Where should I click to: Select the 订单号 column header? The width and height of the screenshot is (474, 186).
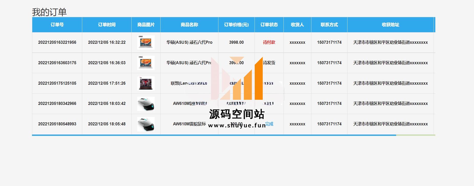point(57,25)
